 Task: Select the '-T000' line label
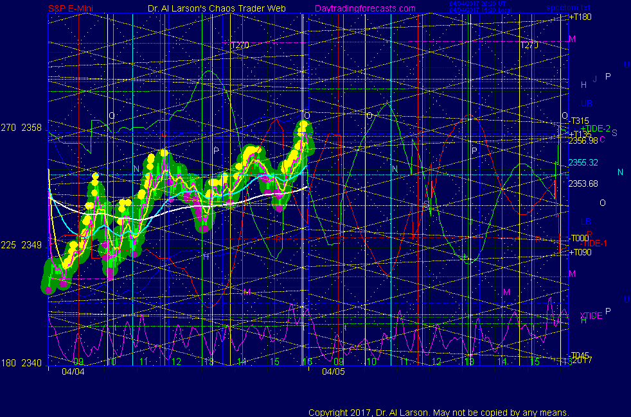pyautogui.click(x=579, y=238)
